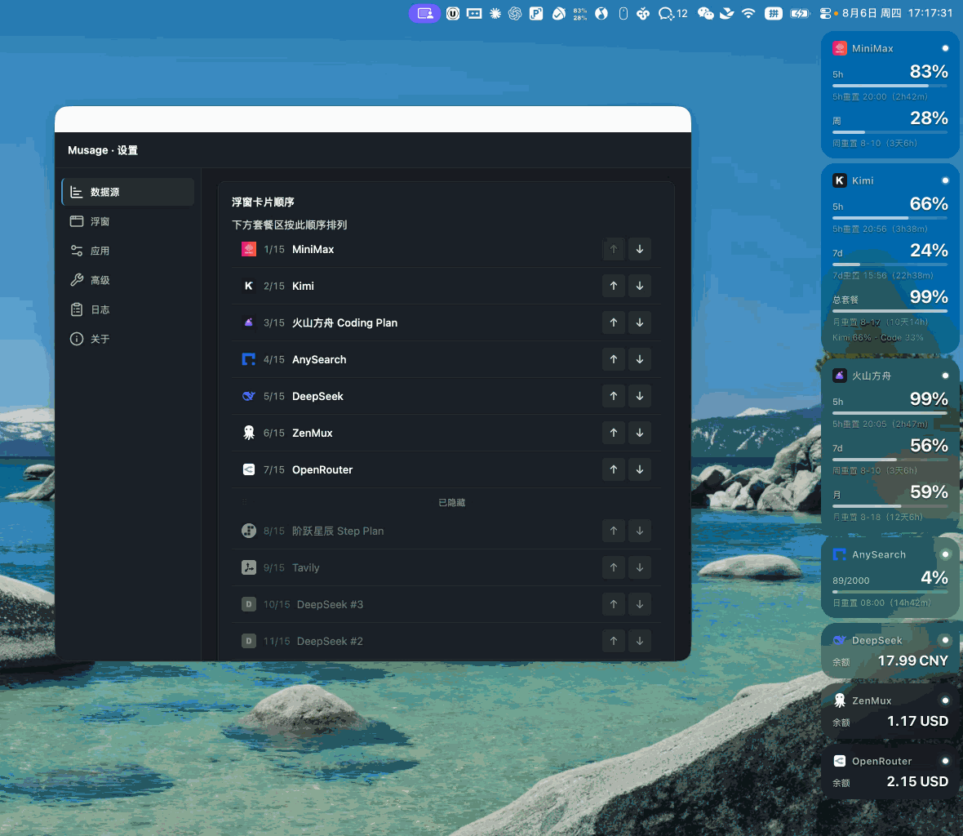Move 阶跃星辰 Step Plan up

(x=613, y=531)
